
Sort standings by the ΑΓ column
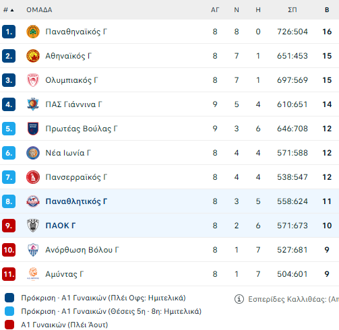pyautogui.click(x=215, y=10)
